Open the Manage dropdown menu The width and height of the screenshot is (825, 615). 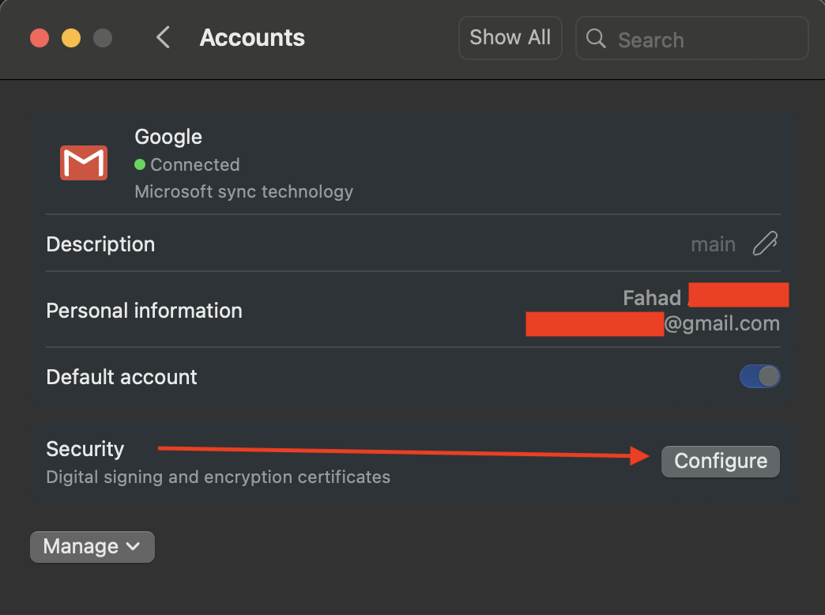click(92, 546)
